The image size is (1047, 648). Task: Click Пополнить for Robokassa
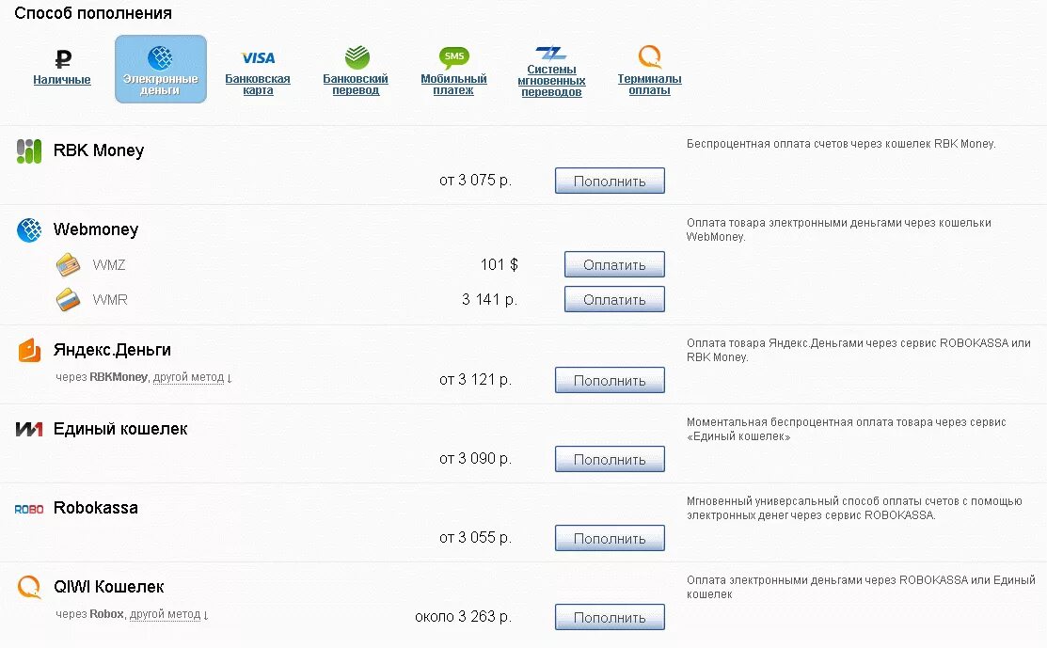pyautogui.click(x=610, y=538)
